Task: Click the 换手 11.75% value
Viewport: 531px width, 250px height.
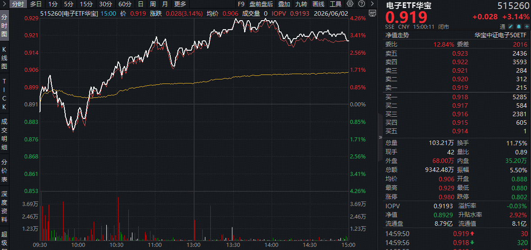Action: coord(517,143)
